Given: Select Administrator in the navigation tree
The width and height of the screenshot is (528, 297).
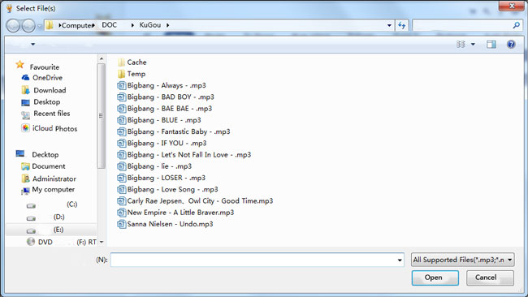Looking at the screenshot, I should point(54,179).
